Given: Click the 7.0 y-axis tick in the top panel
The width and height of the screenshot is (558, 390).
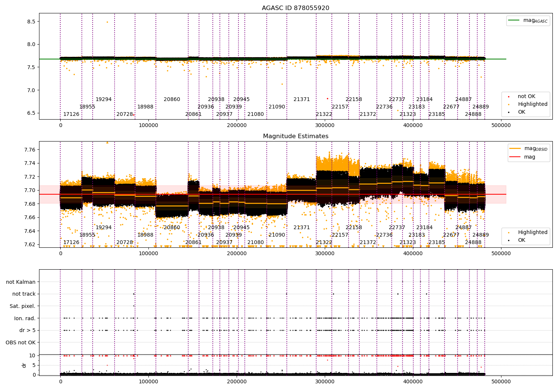Looking at the screenshot, I should [x=31, y=90].
